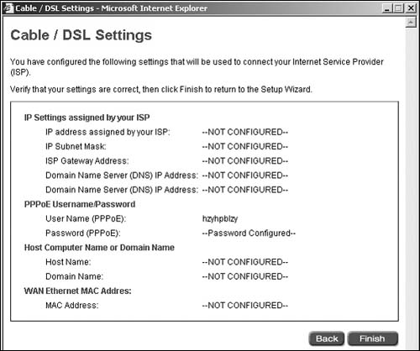Click the IP Settings assigned by your ISP header

coord(87,118)
